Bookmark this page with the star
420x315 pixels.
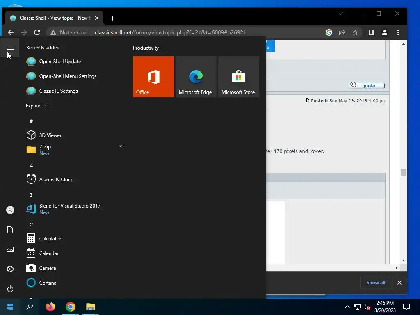click(x=355, y=32)
